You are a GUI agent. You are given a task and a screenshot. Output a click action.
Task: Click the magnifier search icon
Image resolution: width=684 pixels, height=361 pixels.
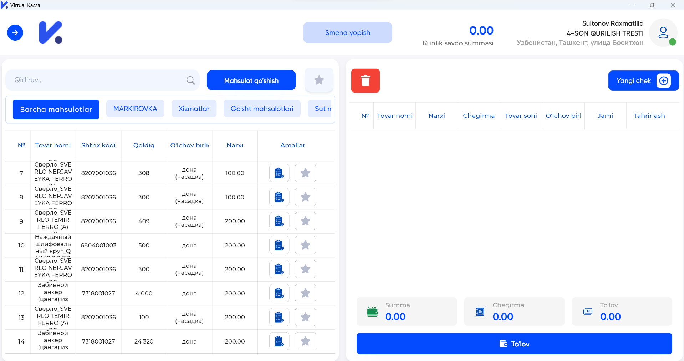(191, 80)
